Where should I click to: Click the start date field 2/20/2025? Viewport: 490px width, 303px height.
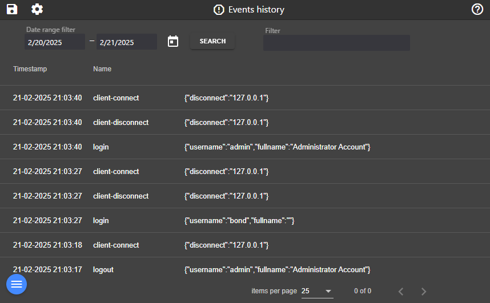[x=55, y=42]
